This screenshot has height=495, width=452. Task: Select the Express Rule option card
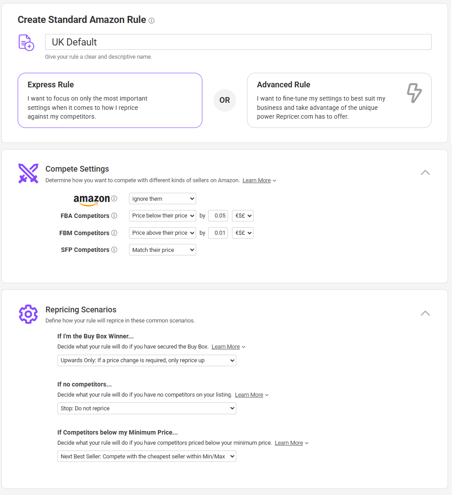110,100
